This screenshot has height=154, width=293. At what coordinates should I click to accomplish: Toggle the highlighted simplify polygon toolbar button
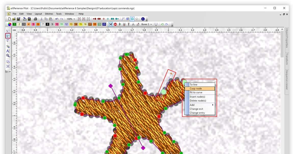tap(132, 19)
